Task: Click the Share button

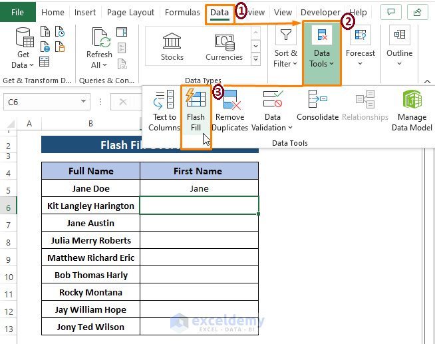Action: coord(418,12)
